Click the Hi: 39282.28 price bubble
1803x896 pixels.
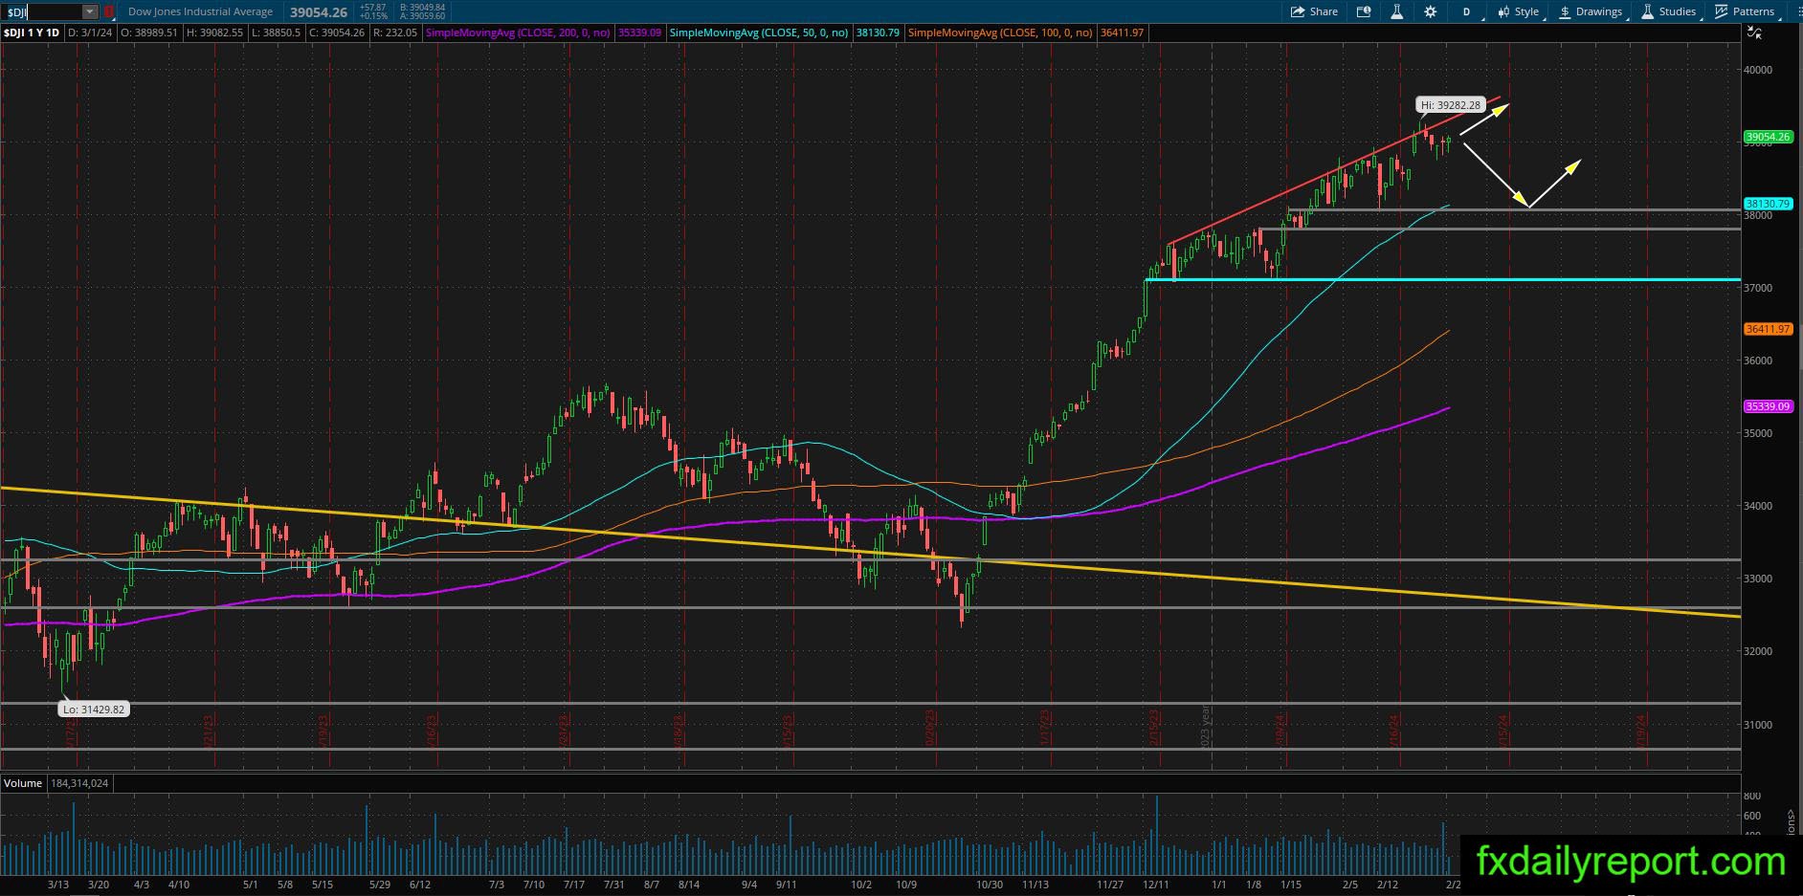click(x=1450, y=105)
